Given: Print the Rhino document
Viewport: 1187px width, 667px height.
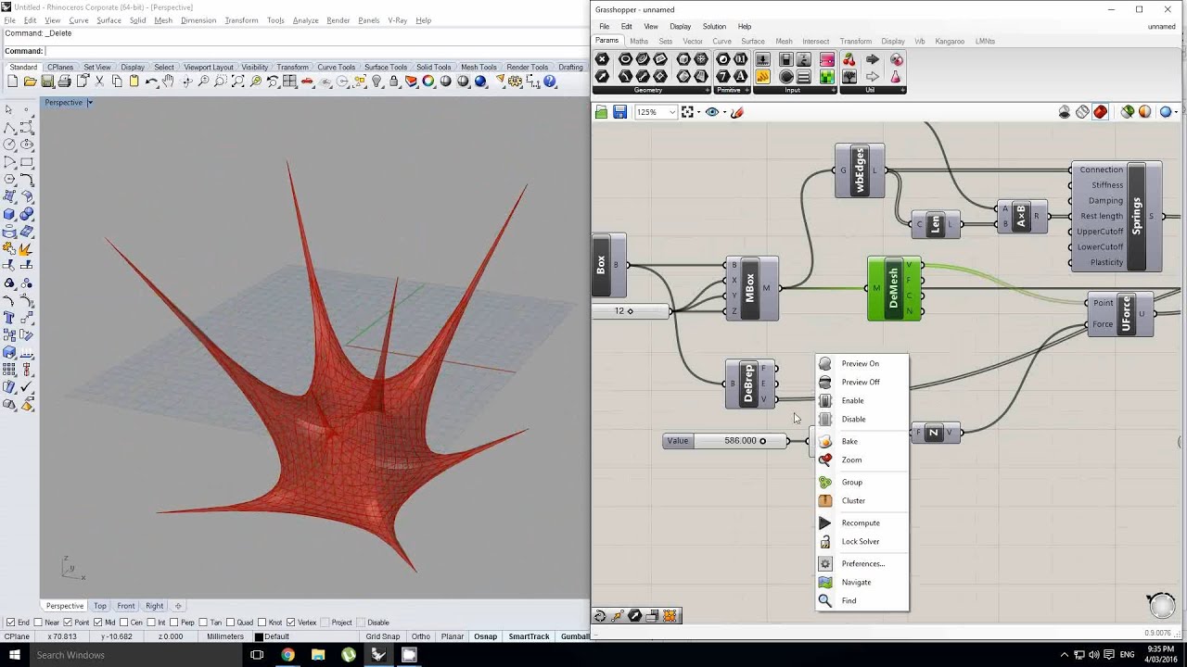Looking at the screenshot, I should coord(64,82).
